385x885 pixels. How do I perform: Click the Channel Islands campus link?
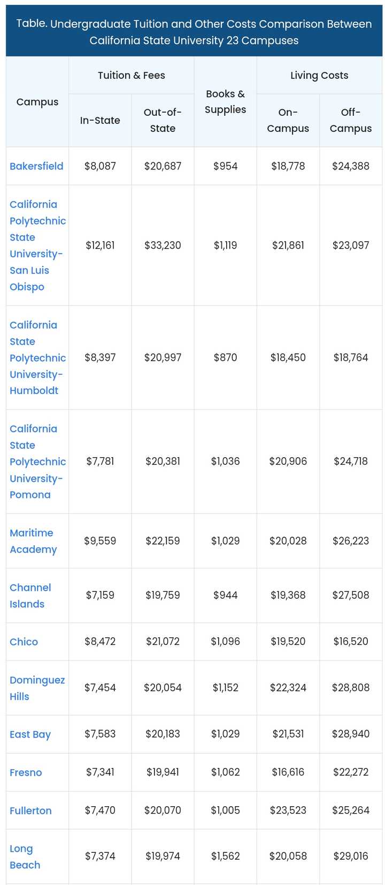click(x=30, y=596)
